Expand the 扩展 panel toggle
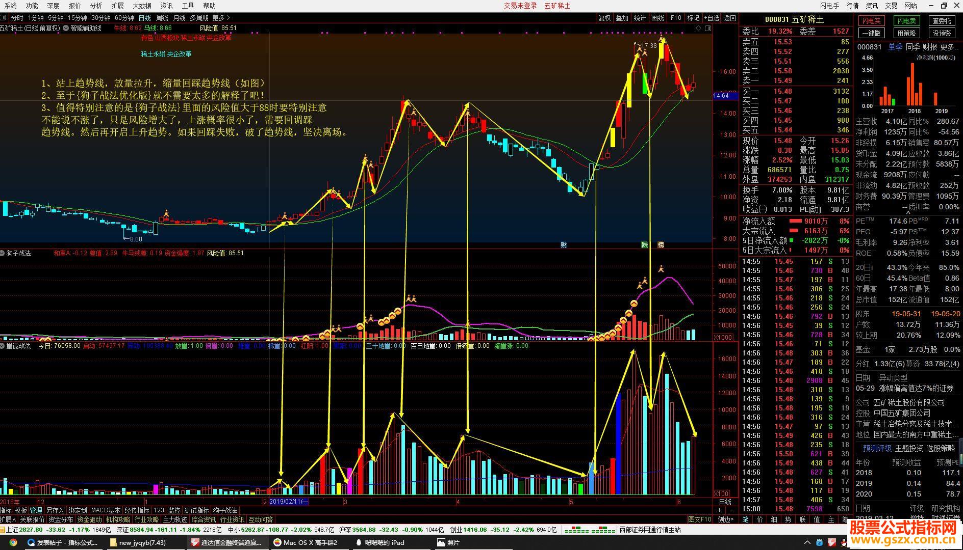This screenshot has width=963, height=550. [8, 519]
